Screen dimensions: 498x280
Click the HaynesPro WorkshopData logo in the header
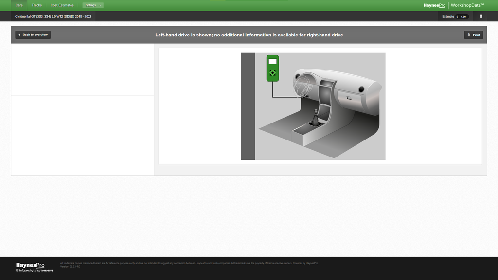(454, 5)
